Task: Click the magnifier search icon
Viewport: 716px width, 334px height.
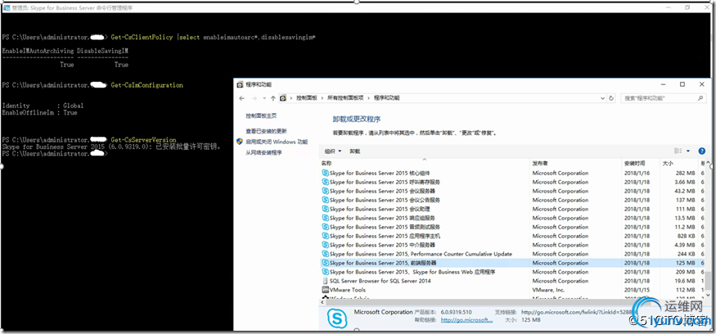Action: 700,98
